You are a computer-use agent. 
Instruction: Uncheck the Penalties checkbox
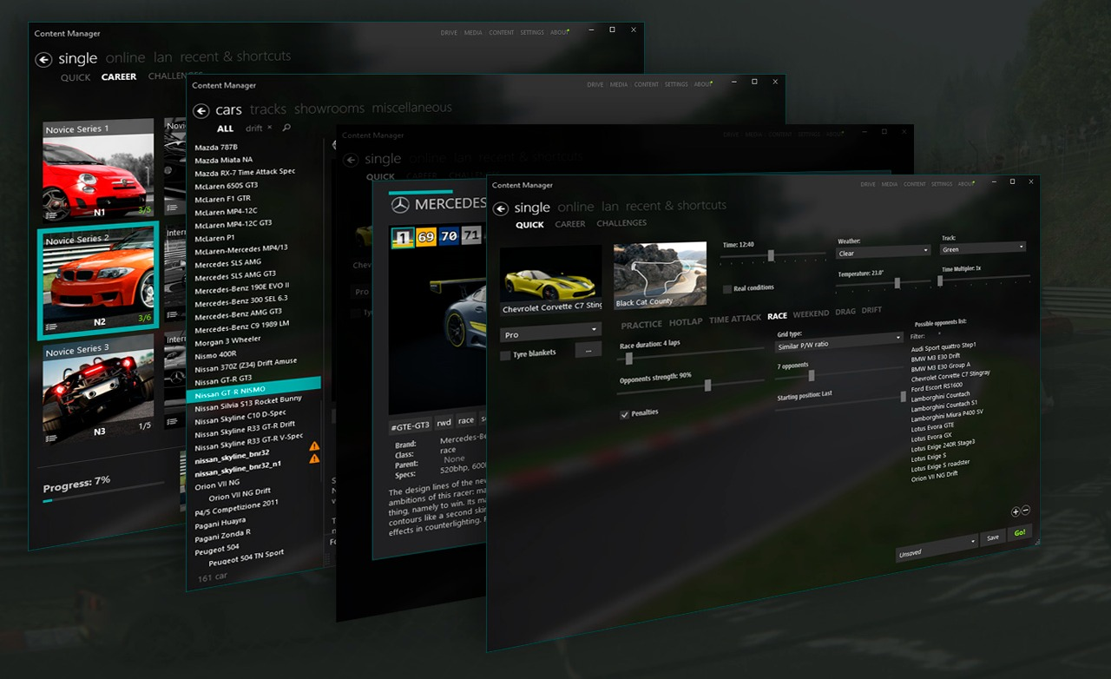pos(625,414)
